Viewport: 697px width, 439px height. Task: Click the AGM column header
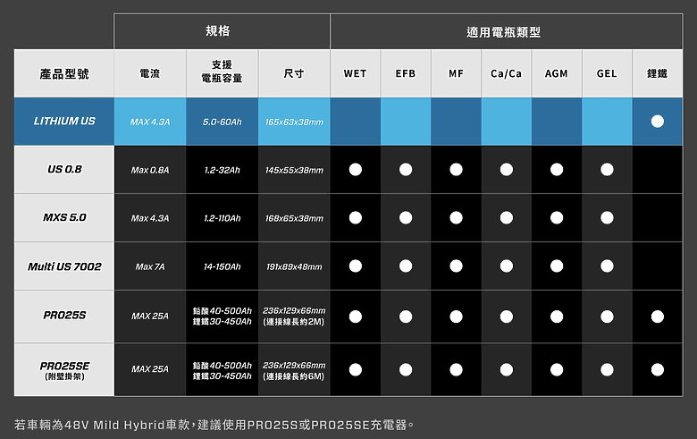tap(557, 73)
